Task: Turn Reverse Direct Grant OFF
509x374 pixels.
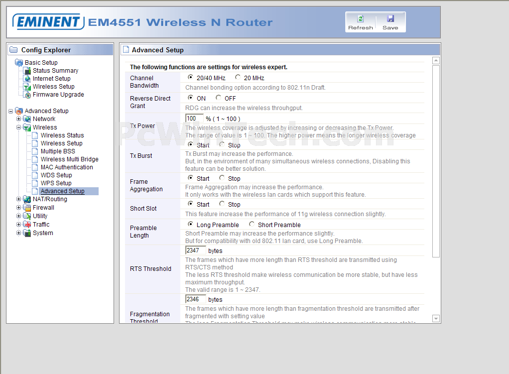Action: tap(219, 98)
